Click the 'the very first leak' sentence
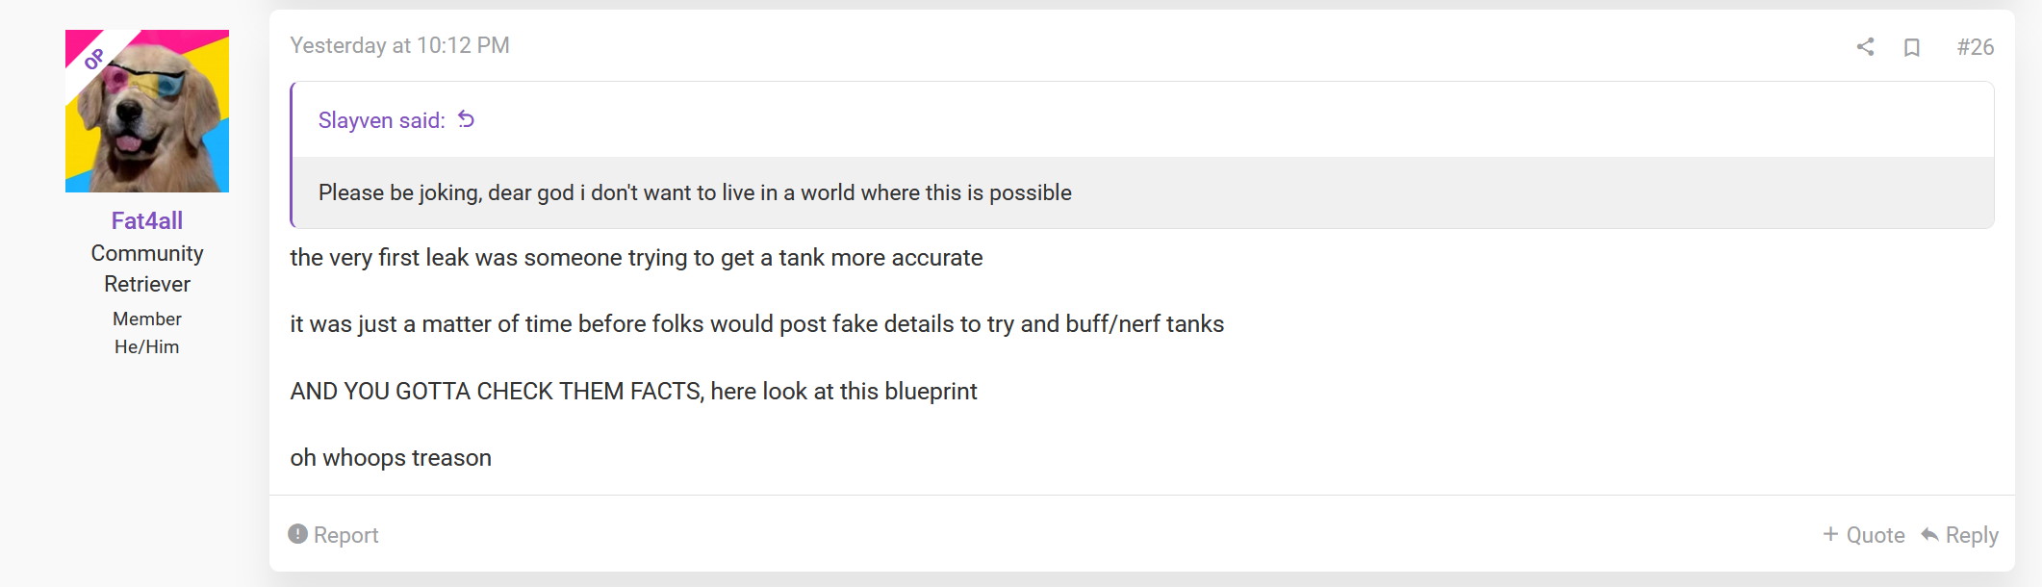Viewport: 2042px width, 587px height. (636, 258)
